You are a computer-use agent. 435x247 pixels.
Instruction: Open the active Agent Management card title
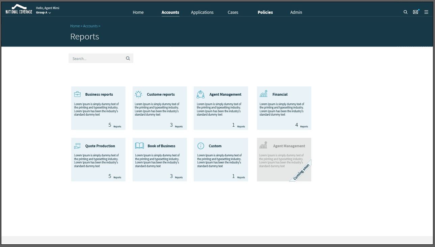[x=225, y=94]
